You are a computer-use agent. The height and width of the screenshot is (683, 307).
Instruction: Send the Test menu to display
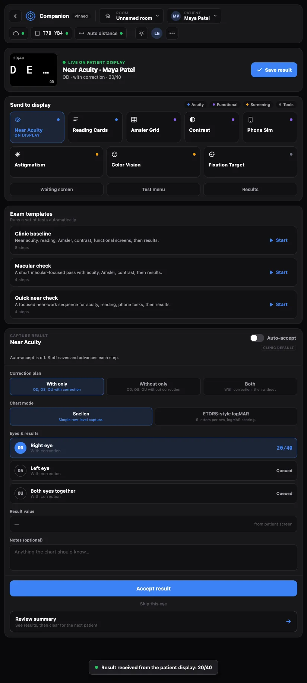(153, 189)
